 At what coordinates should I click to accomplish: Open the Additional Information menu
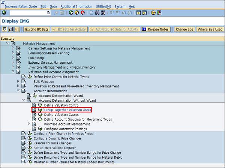pyautogui.click(x=76, y=6)
